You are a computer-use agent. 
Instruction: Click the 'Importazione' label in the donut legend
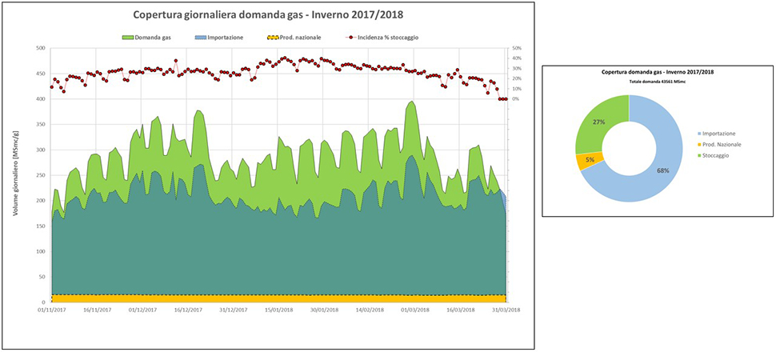[718, 134]
